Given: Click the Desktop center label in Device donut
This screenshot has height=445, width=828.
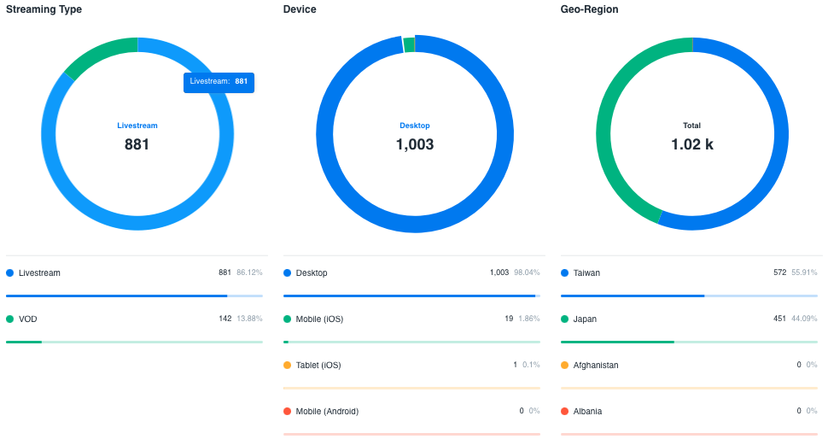Looking at the screenshot, I should [x=415, y=126].
